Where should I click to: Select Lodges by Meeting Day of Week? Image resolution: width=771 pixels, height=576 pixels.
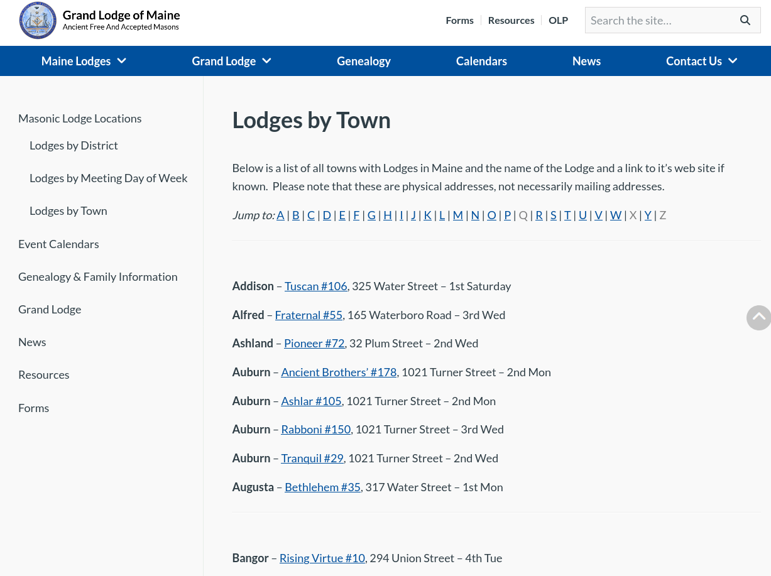[108, 178]
